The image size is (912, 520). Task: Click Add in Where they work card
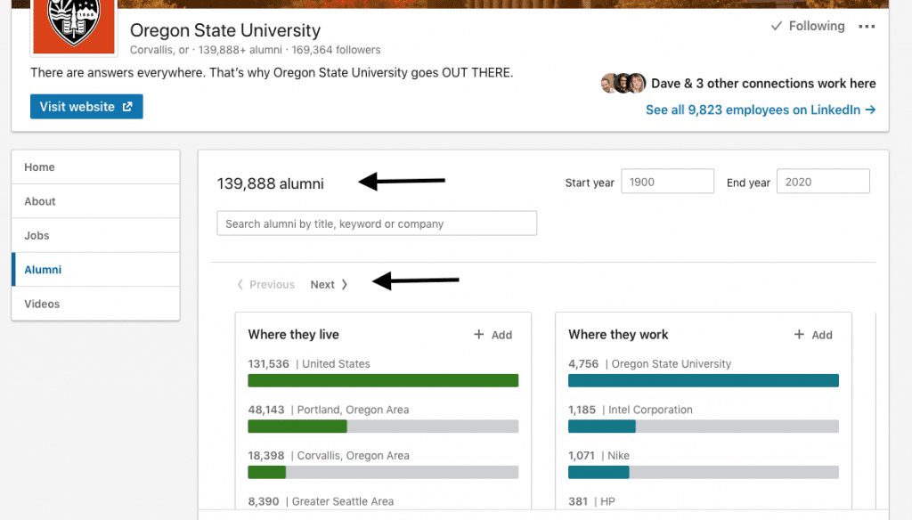pyautogui.click(x=813, y=335)
